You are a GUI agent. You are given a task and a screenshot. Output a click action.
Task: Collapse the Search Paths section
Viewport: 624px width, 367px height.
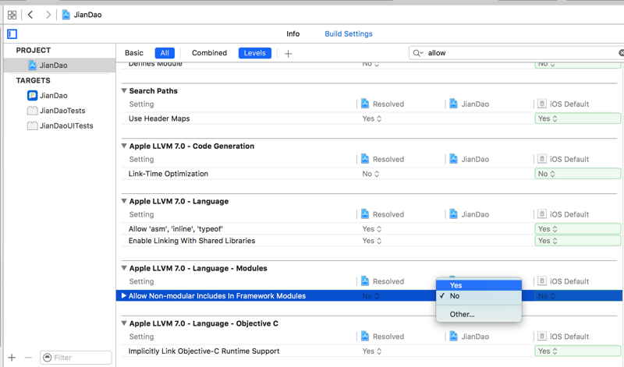pyautogui.click(x=124, y=91)
